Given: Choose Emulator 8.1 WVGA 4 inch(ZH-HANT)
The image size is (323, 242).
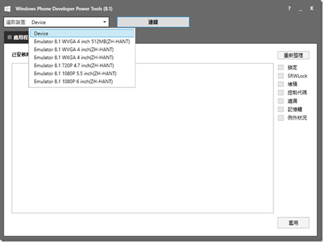Looking at the screenshot, I should [82, 50].
